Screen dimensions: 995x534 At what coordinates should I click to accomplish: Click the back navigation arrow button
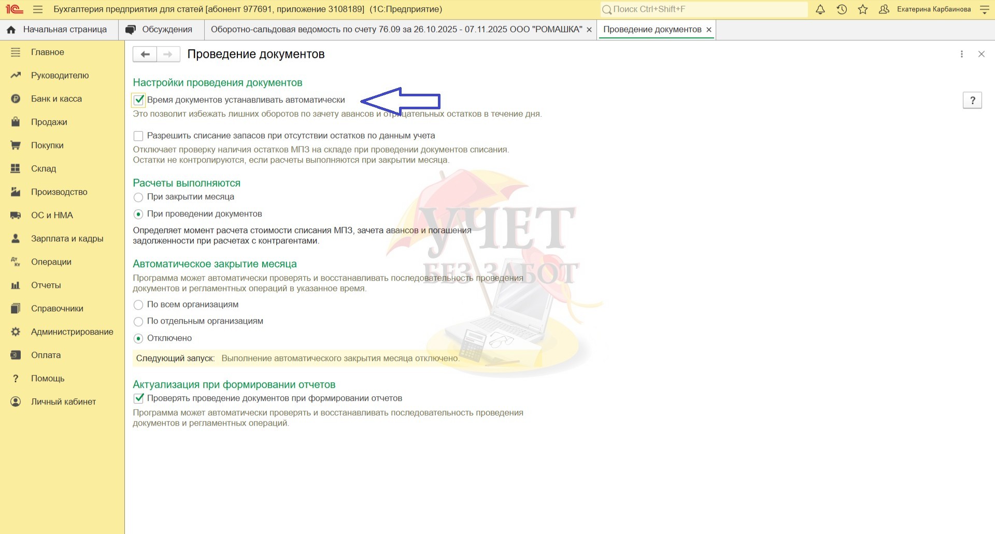point(145,54)
